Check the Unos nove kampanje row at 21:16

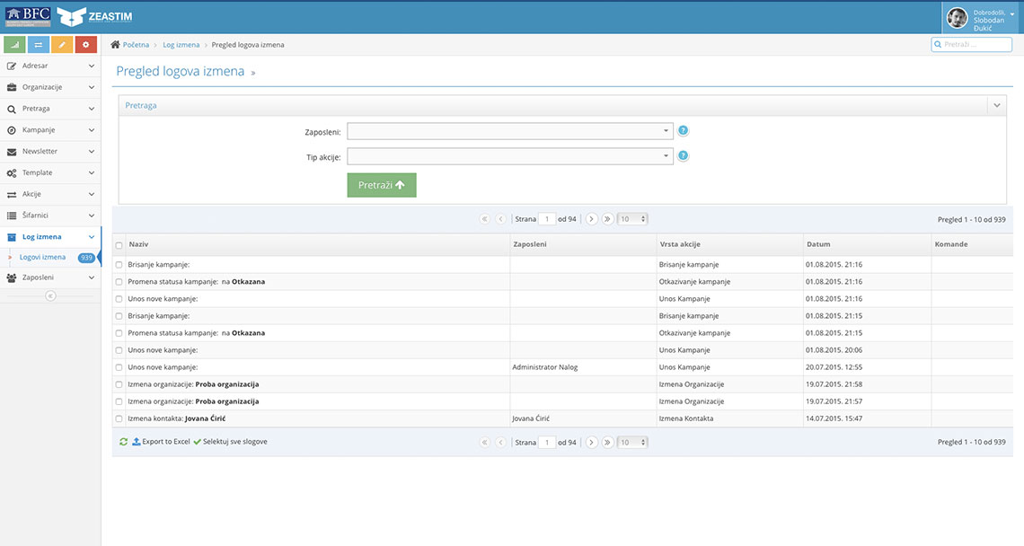119,298
